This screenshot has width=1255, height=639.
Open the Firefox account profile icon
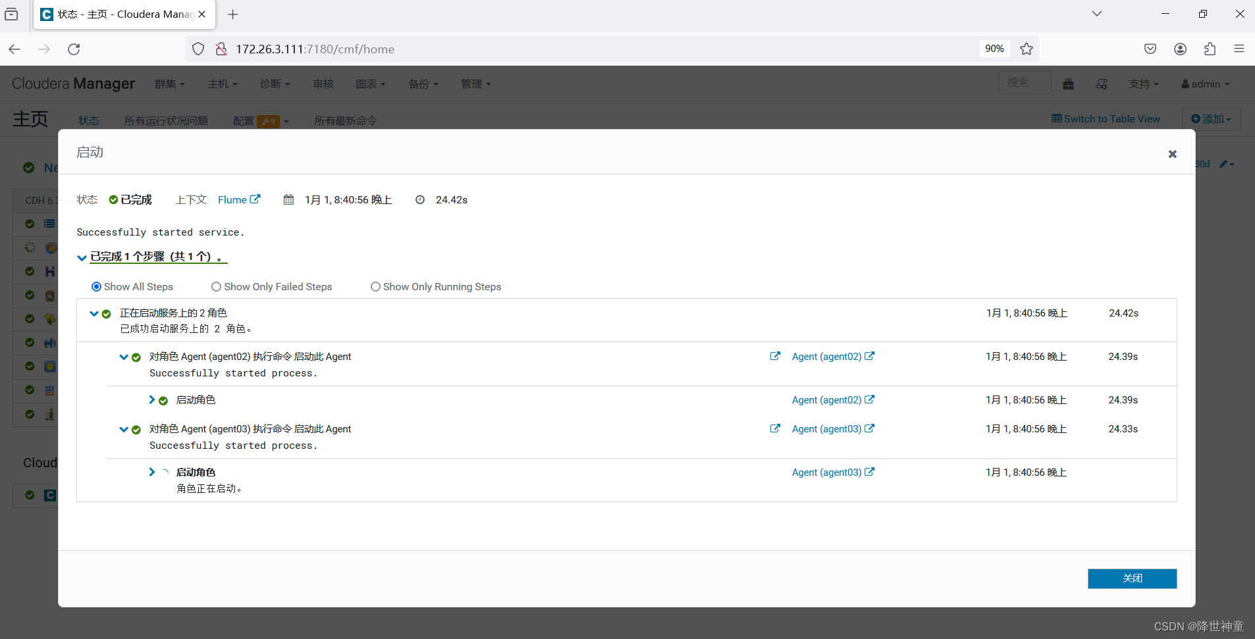[x=1180, y=49]
